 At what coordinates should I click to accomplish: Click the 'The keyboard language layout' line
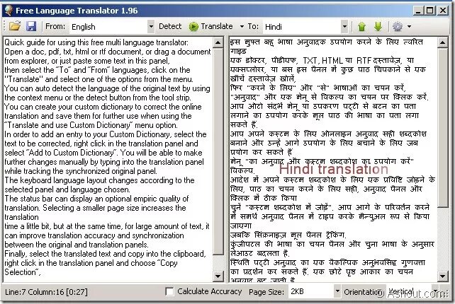(x=99, y=180)
